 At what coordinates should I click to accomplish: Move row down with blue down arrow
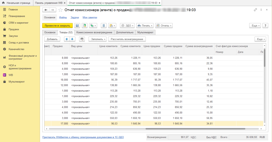tap(72, 39)
